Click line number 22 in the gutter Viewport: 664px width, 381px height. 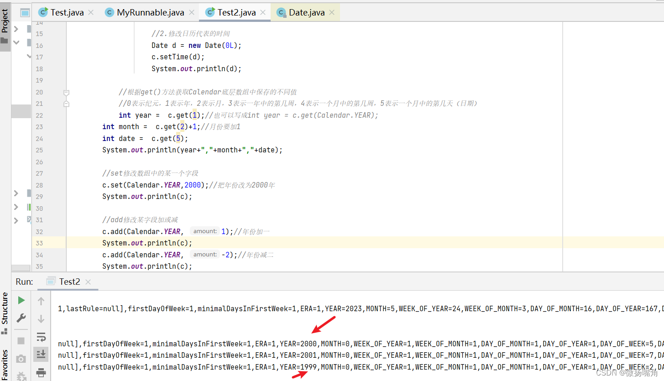coord(39,115)
